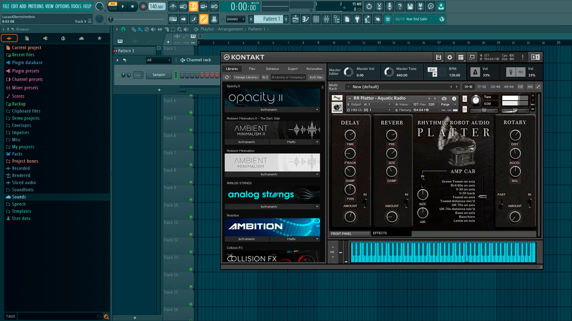Expand the New (default) multi rack menu
Image resolution: width=572 pixels, height=321 pixels.
(348, 87)
